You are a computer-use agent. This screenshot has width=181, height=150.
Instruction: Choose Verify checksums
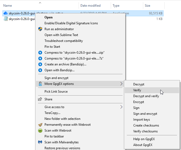[152, 131]
